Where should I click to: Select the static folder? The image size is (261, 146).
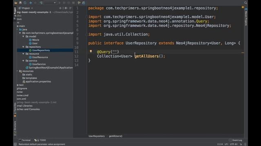pyautogui.click(x=27, y=75)
